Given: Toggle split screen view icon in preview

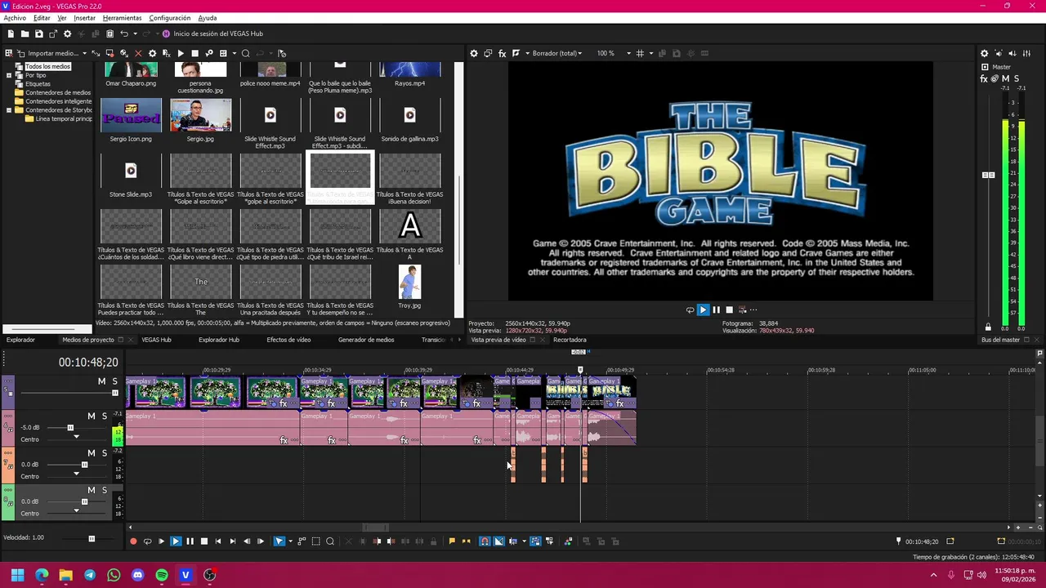Looking at the screenshot, I should (516, 53).
